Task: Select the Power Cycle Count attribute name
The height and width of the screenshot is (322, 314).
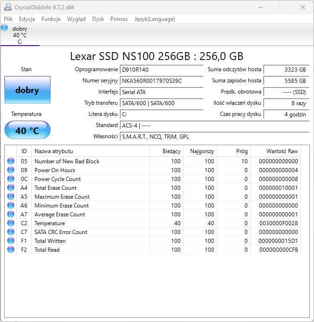Action: (x=58, y=179)
